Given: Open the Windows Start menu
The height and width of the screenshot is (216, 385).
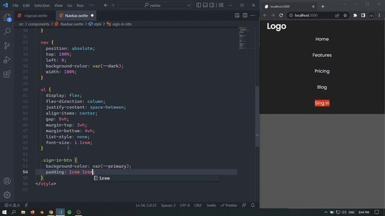Looking at the screenshot, I should [4, 212].
